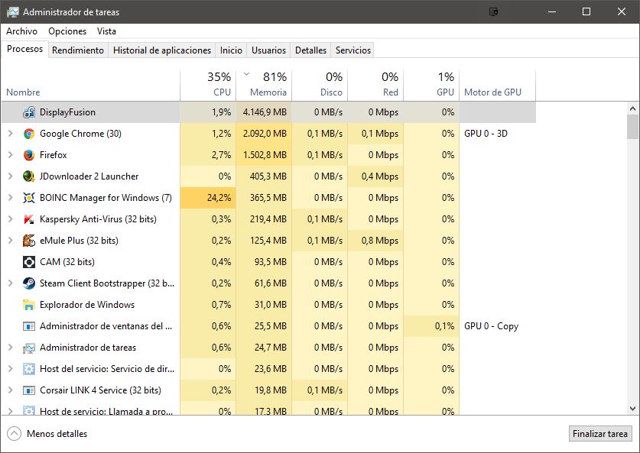Image resolution: width=640 pixels, height=453 pixels.
Task: Click the DisplayFusion process icon
Action: pyautogui.click(x=29, y=112)
